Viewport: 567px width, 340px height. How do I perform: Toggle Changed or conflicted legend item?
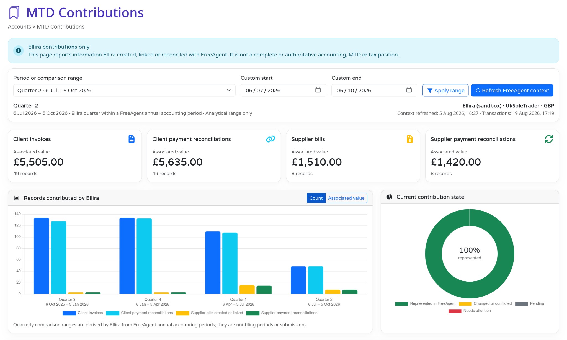pos(485,303)
